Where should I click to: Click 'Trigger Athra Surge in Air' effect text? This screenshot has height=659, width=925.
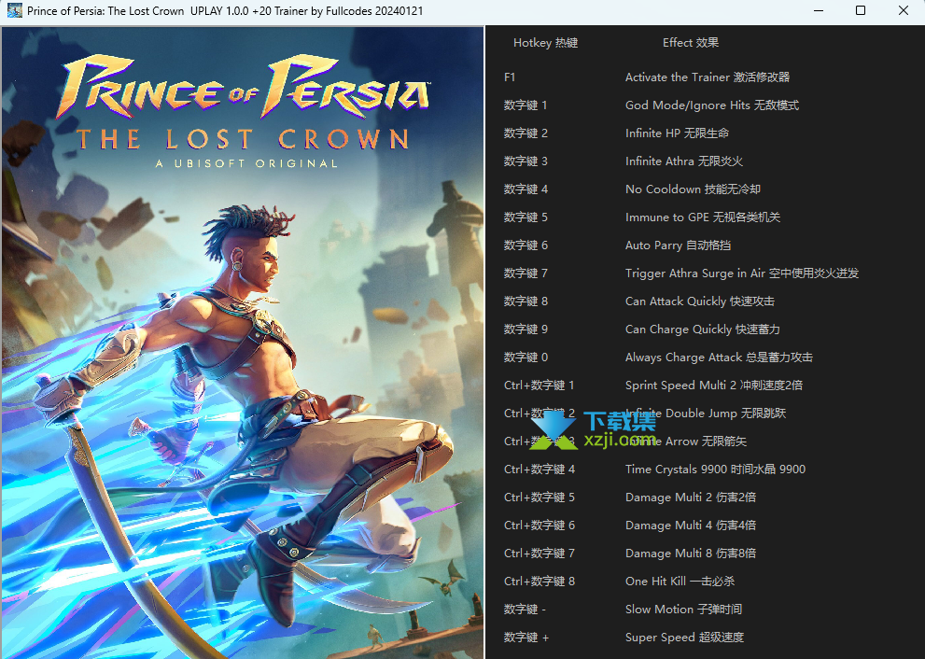[x=695, y=273]
